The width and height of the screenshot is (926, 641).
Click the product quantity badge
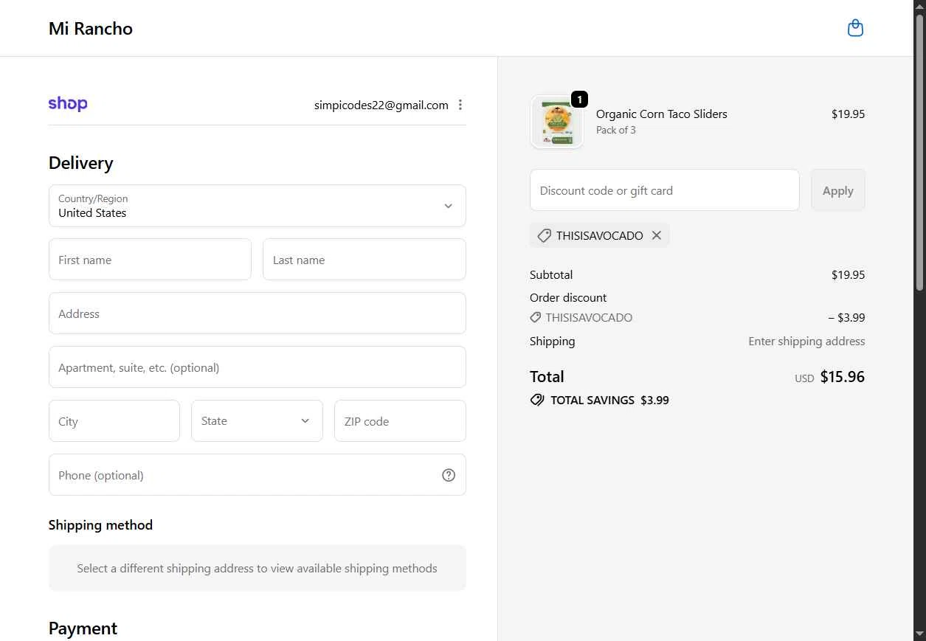579,99
